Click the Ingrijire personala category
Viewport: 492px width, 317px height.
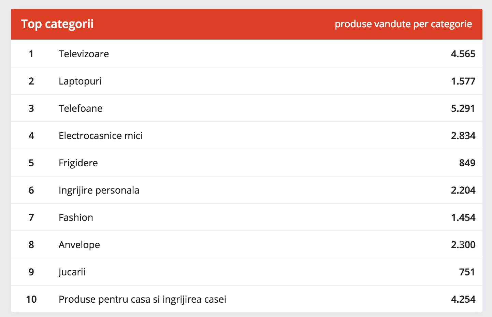(99, 190)
